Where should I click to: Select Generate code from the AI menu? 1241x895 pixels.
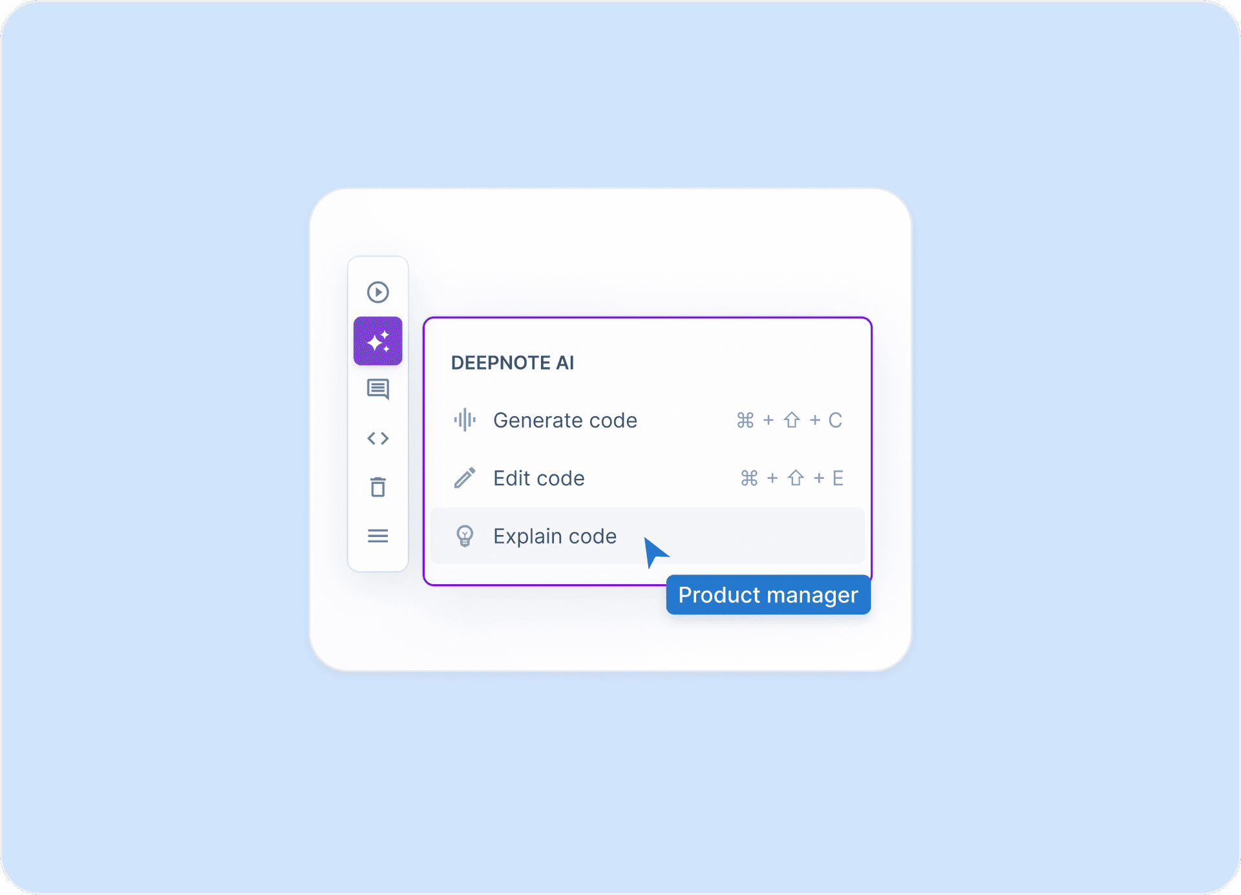(565, 420)
